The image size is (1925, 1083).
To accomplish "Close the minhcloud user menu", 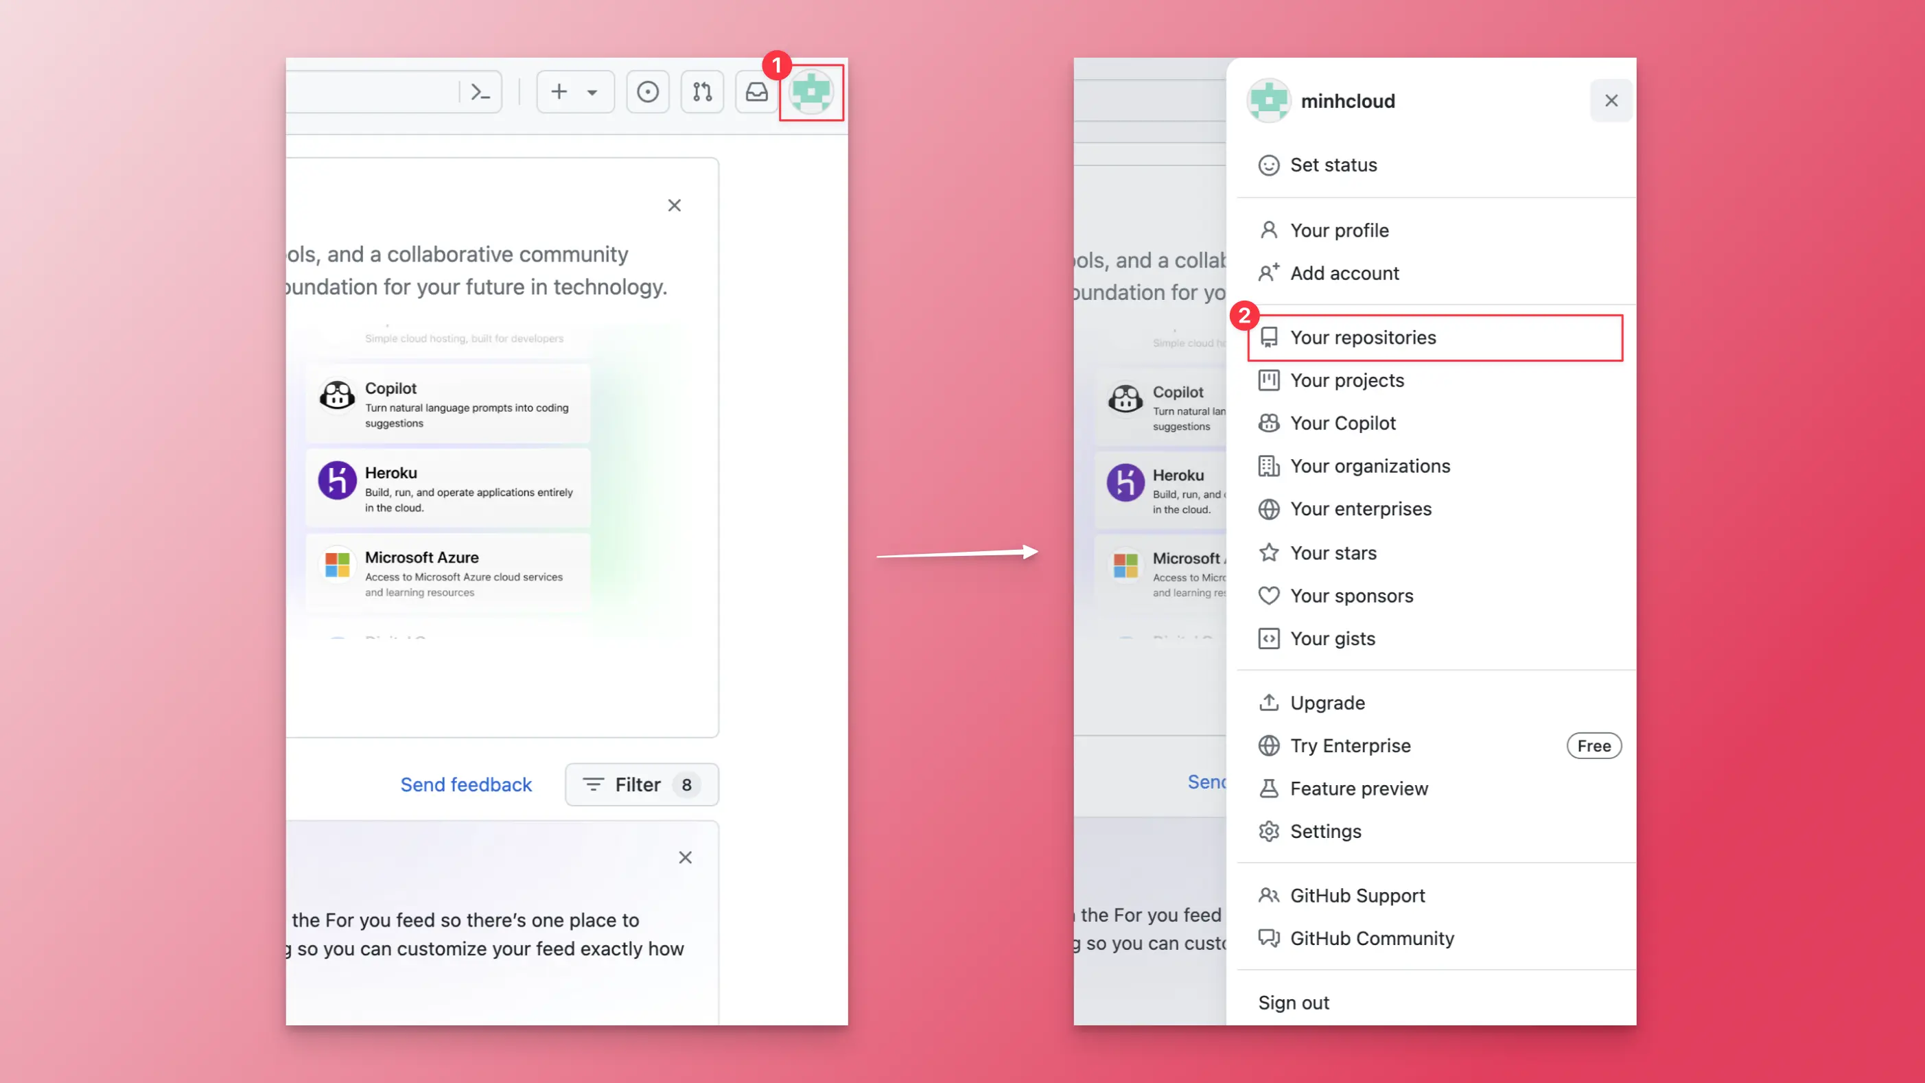I will tap(1612, 101).
